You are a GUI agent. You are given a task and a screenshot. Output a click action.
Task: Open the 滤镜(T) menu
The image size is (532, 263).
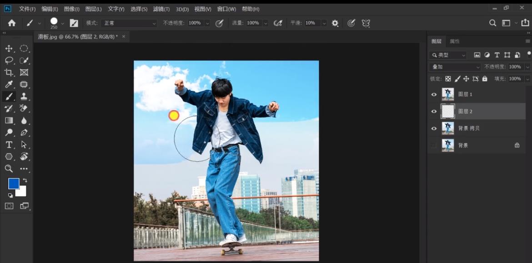point(161,9)
